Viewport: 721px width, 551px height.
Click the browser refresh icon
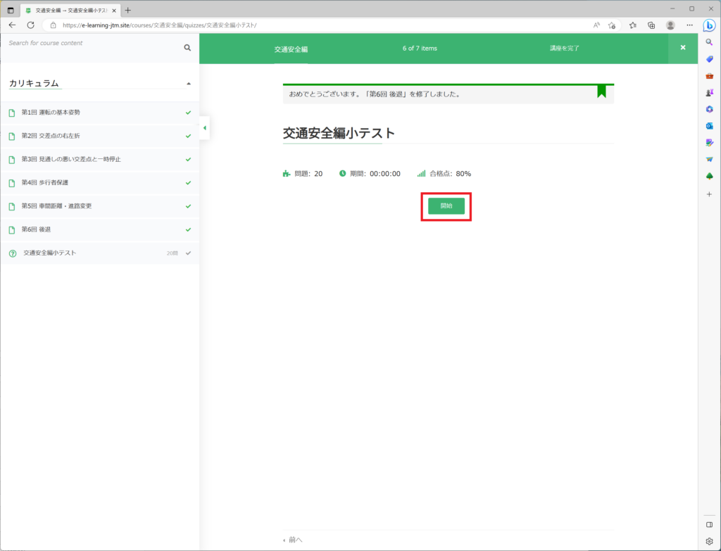tap(30, 25)
